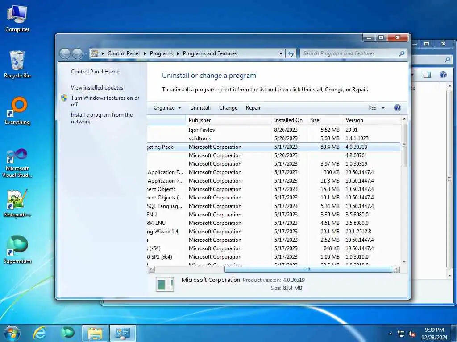The image size is (457, 342).
Task: Show hidden system tray icons
Action: click(x=390, y=334)
